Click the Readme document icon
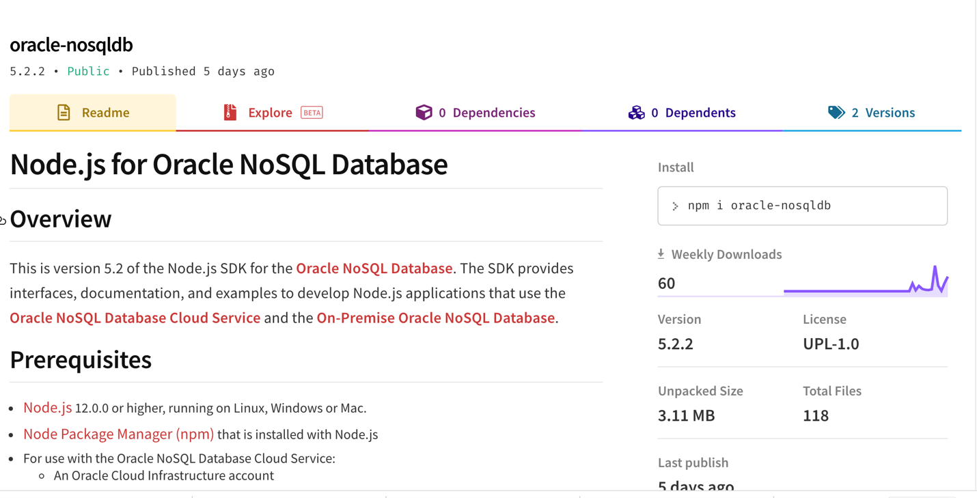This screenshot has height=498, width=977. click(64, 113)
